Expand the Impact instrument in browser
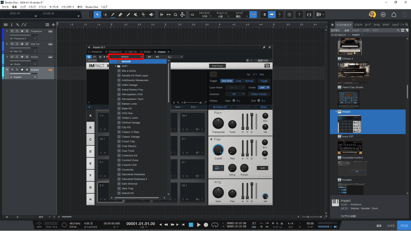Image resolution: width=411 pixels, height=231 pixels. (x=336, y=112)
